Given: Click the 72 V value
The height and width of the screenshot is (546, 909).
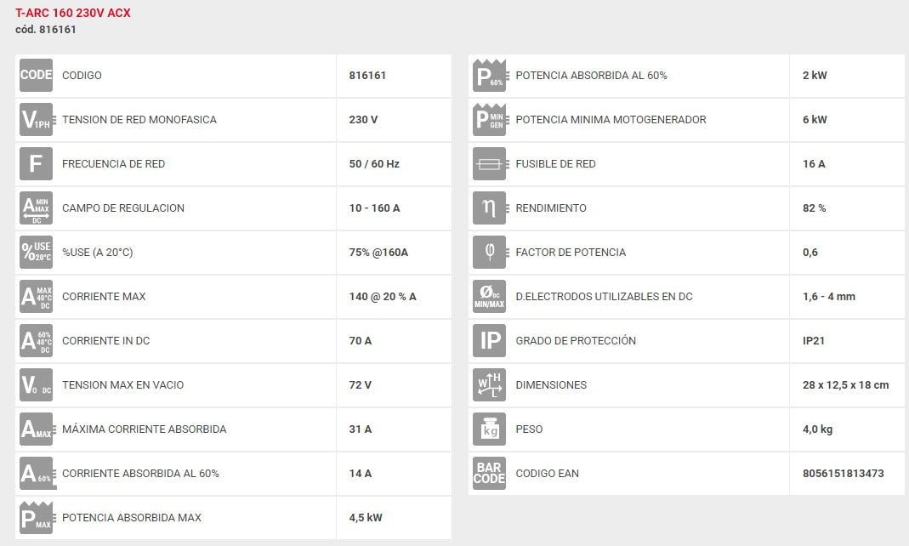Looking at the screenshot, I should tap(360, 385).
